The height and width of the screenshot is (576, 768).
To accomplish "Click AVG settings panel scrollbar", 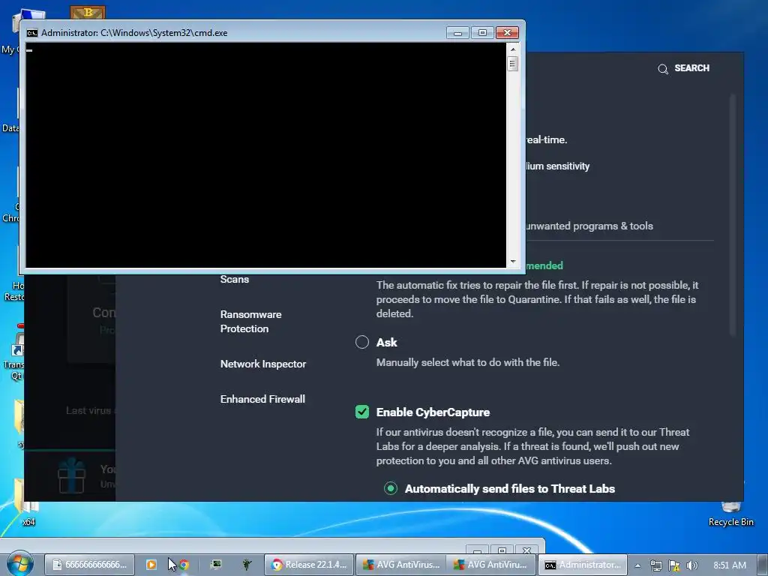I will click(733, 215).
